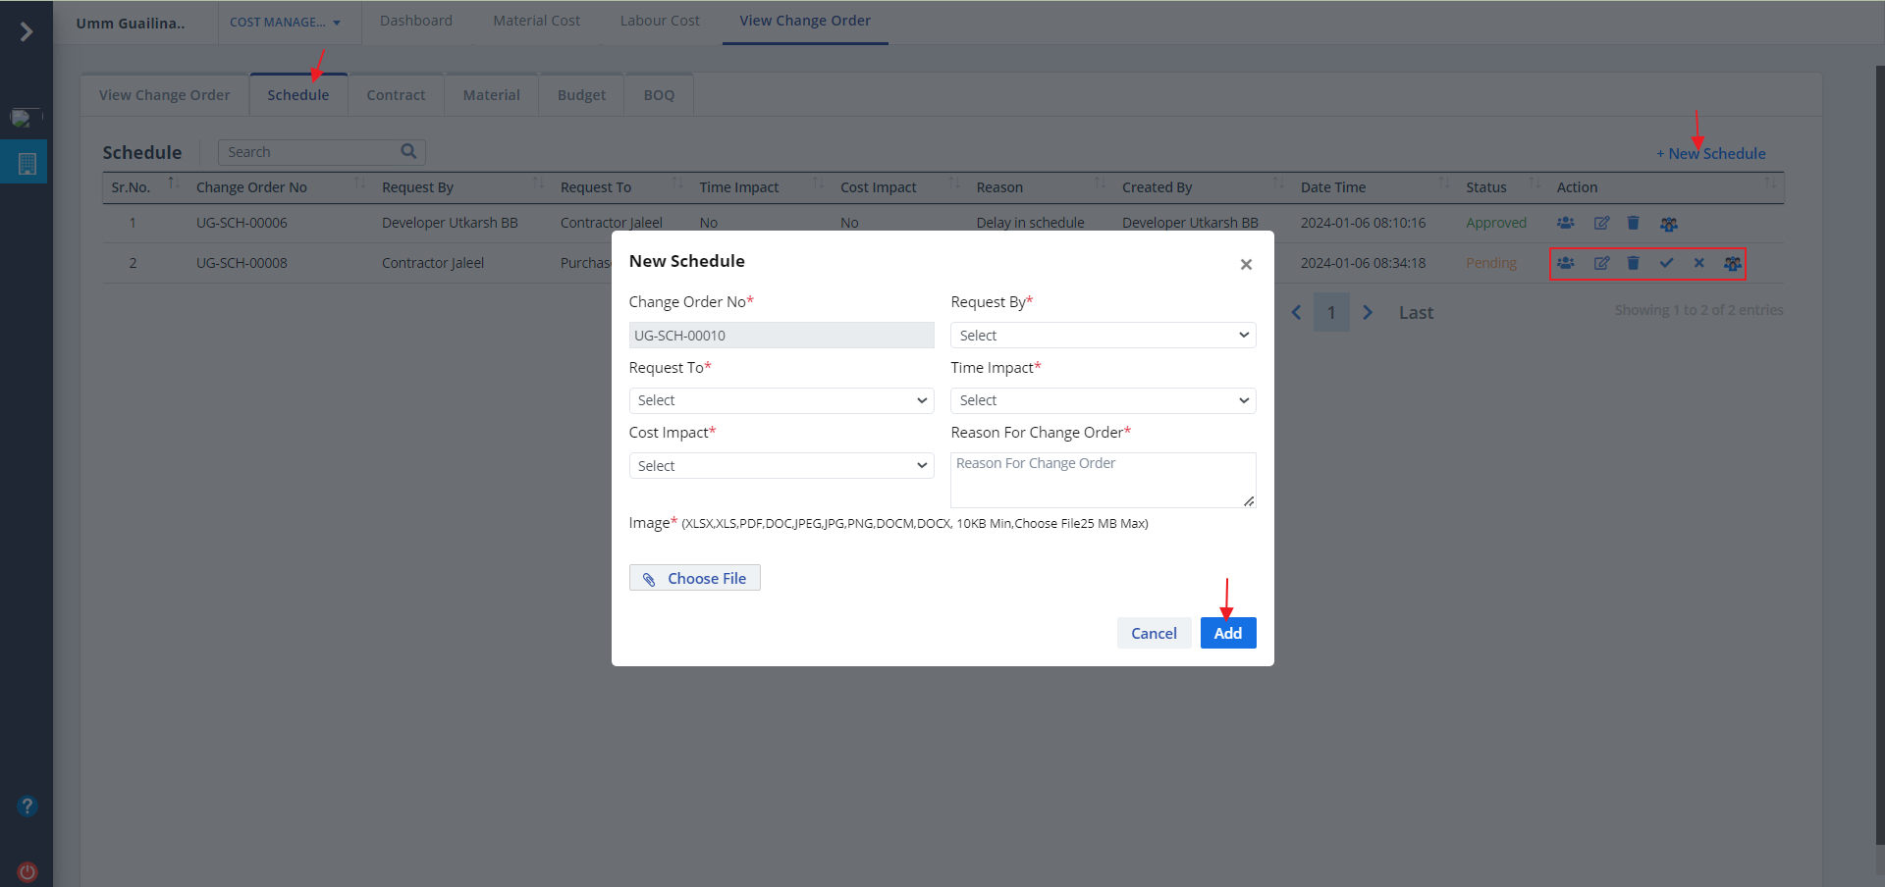The image size is (1885, 887).
Task: Click the Reason For Change Order textarea
Action: click(1103, 480)
